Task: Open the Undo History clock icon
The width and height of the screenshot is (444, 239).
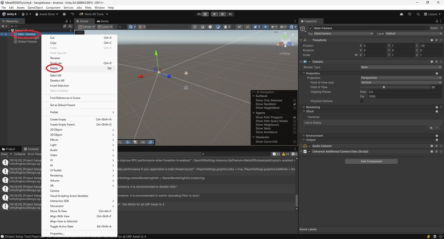Action: coord(410,14)
